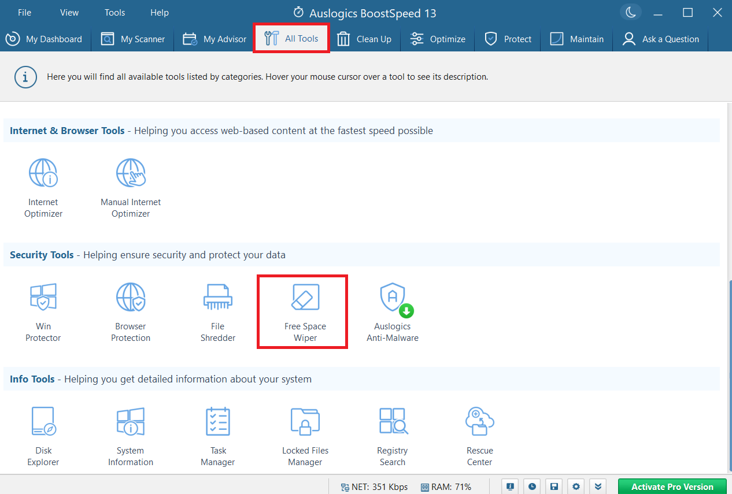Open the Tools menu
732x494 pixels.
(114, 13)
